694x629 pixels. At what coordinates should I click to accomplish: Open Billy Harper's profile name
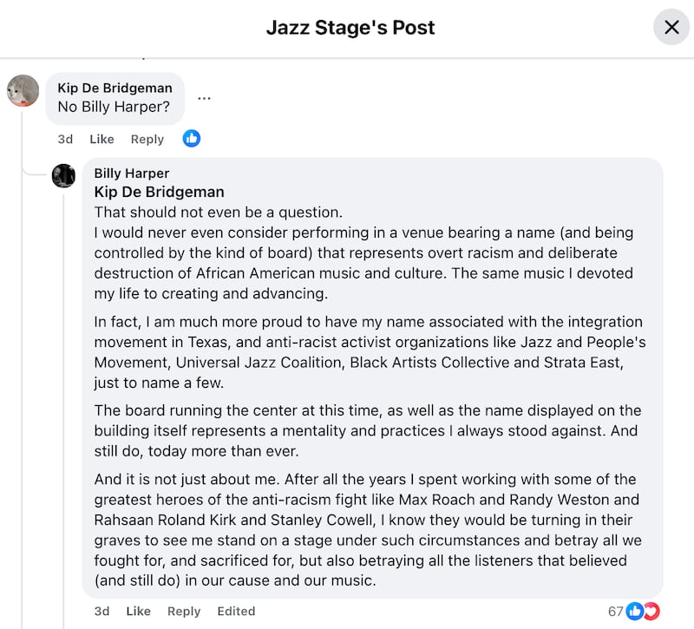(131, 173)
